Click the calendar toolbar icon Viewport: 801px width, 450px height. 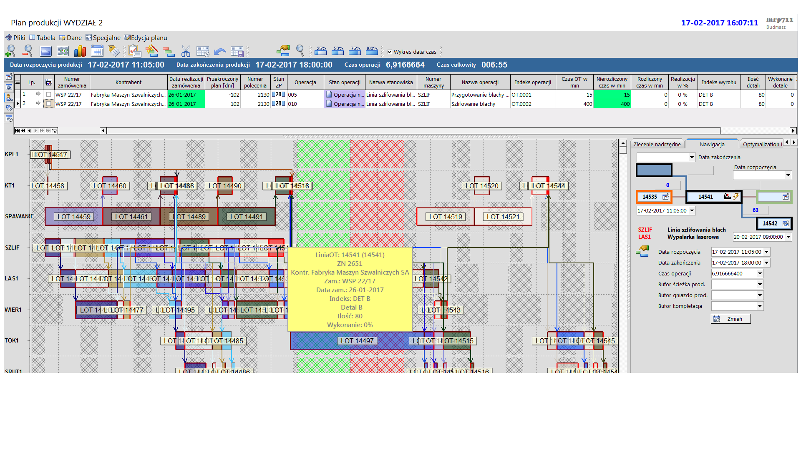(x=97, y=51)
